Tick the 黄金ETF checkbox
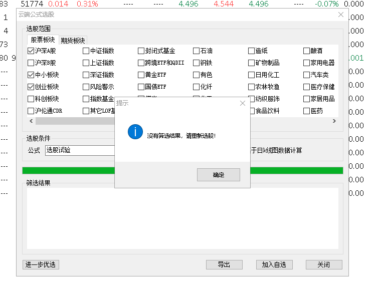 (141, 75)
